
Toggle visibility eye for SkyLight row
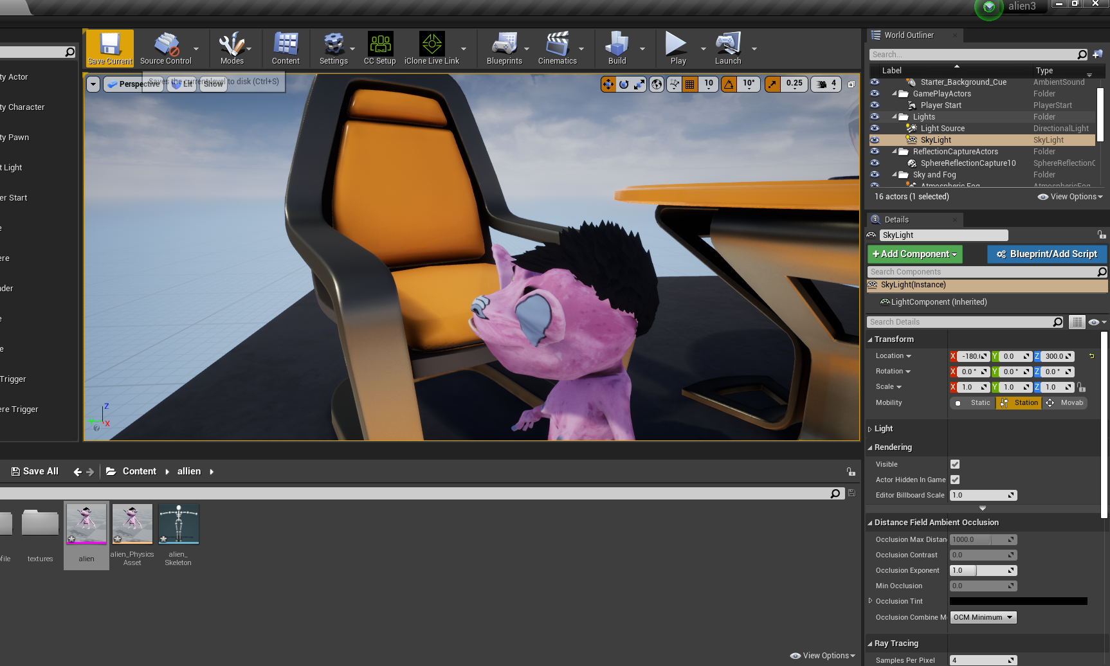tap(875, 139)
